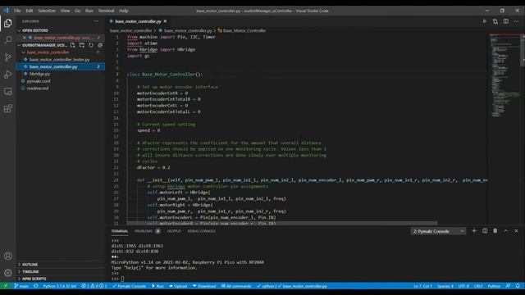Image resolution: width=525 pixels, height=295 pixels.
Task: Refresh the explorer file tree
Action: [91, 45]
